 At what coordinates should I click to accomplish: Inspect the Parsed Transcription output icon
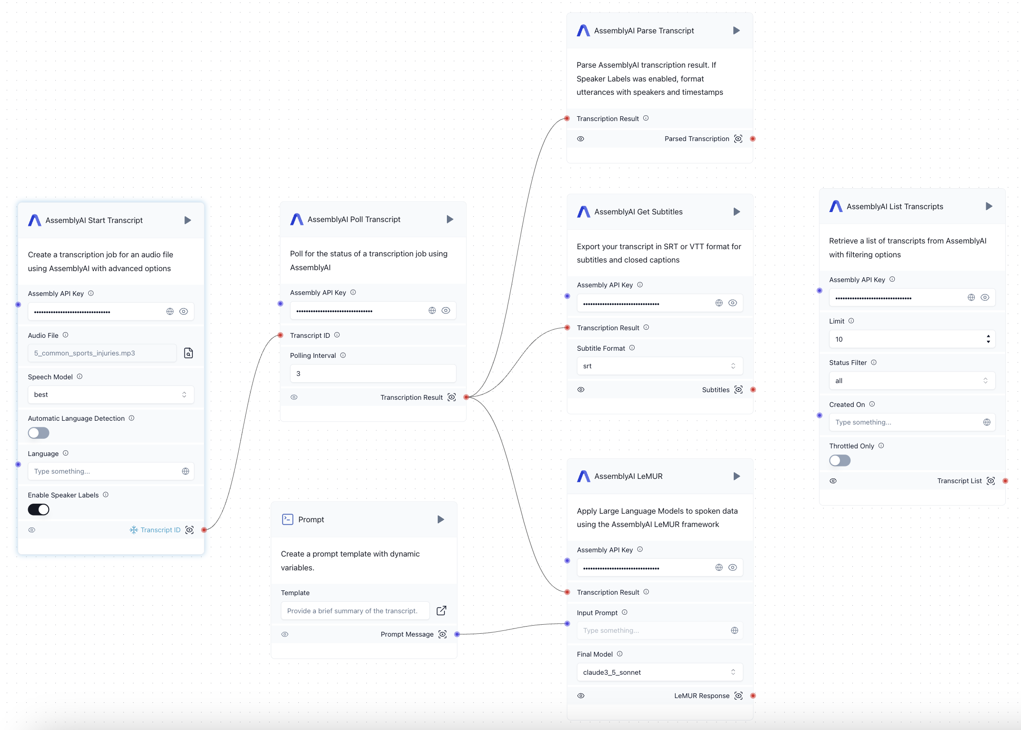[738, 139]
